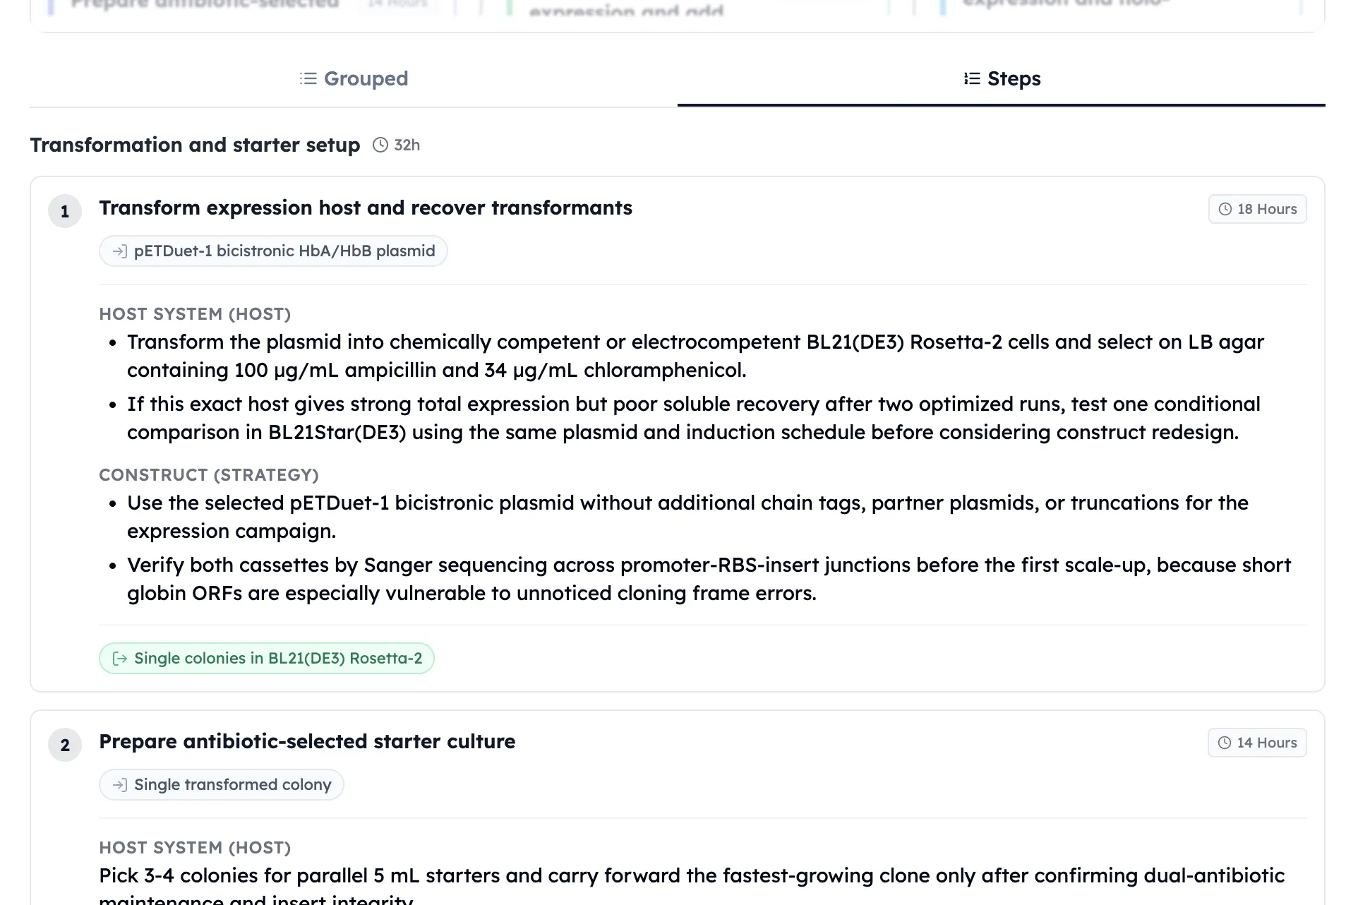Viewport: 1358px width, 905px height.
Task: Click the step number 2 circle
Action: click(65, 745)
